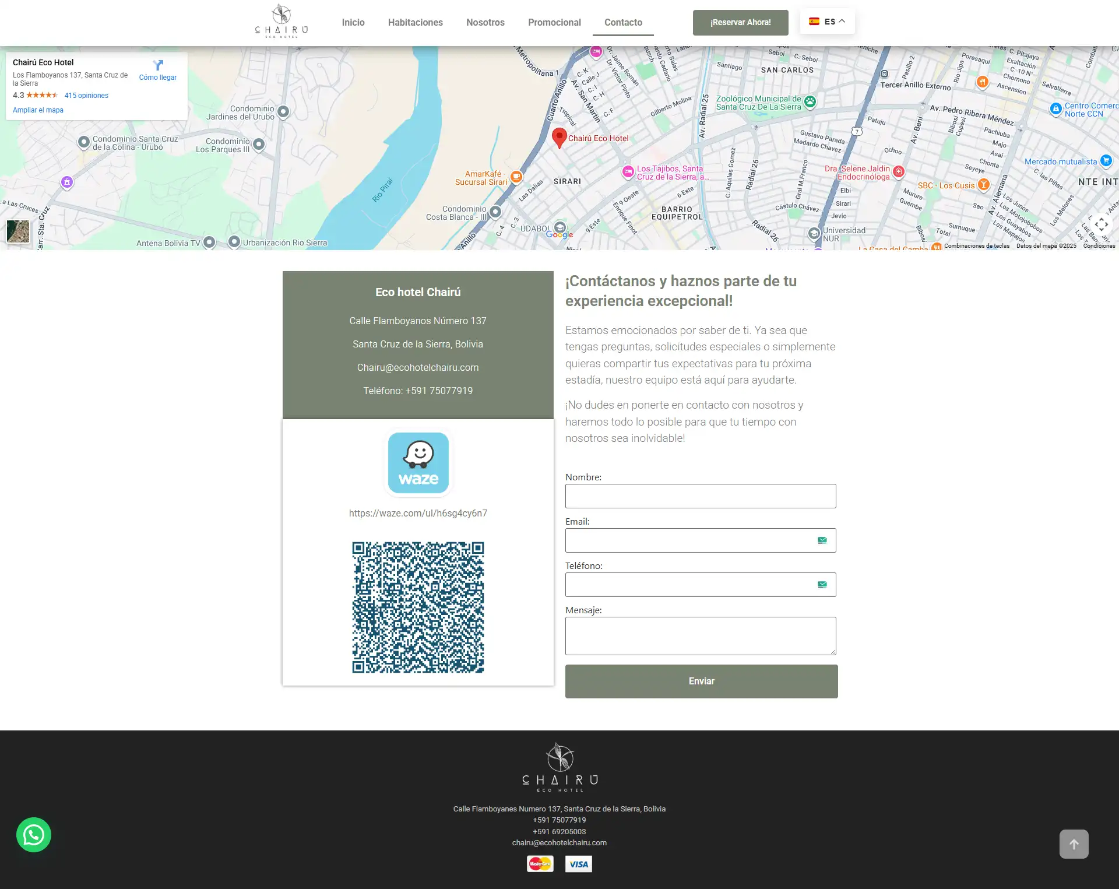Click the map fullscreen toggle icon
The image size is (1119, 889).
(x=1101, y=224)
